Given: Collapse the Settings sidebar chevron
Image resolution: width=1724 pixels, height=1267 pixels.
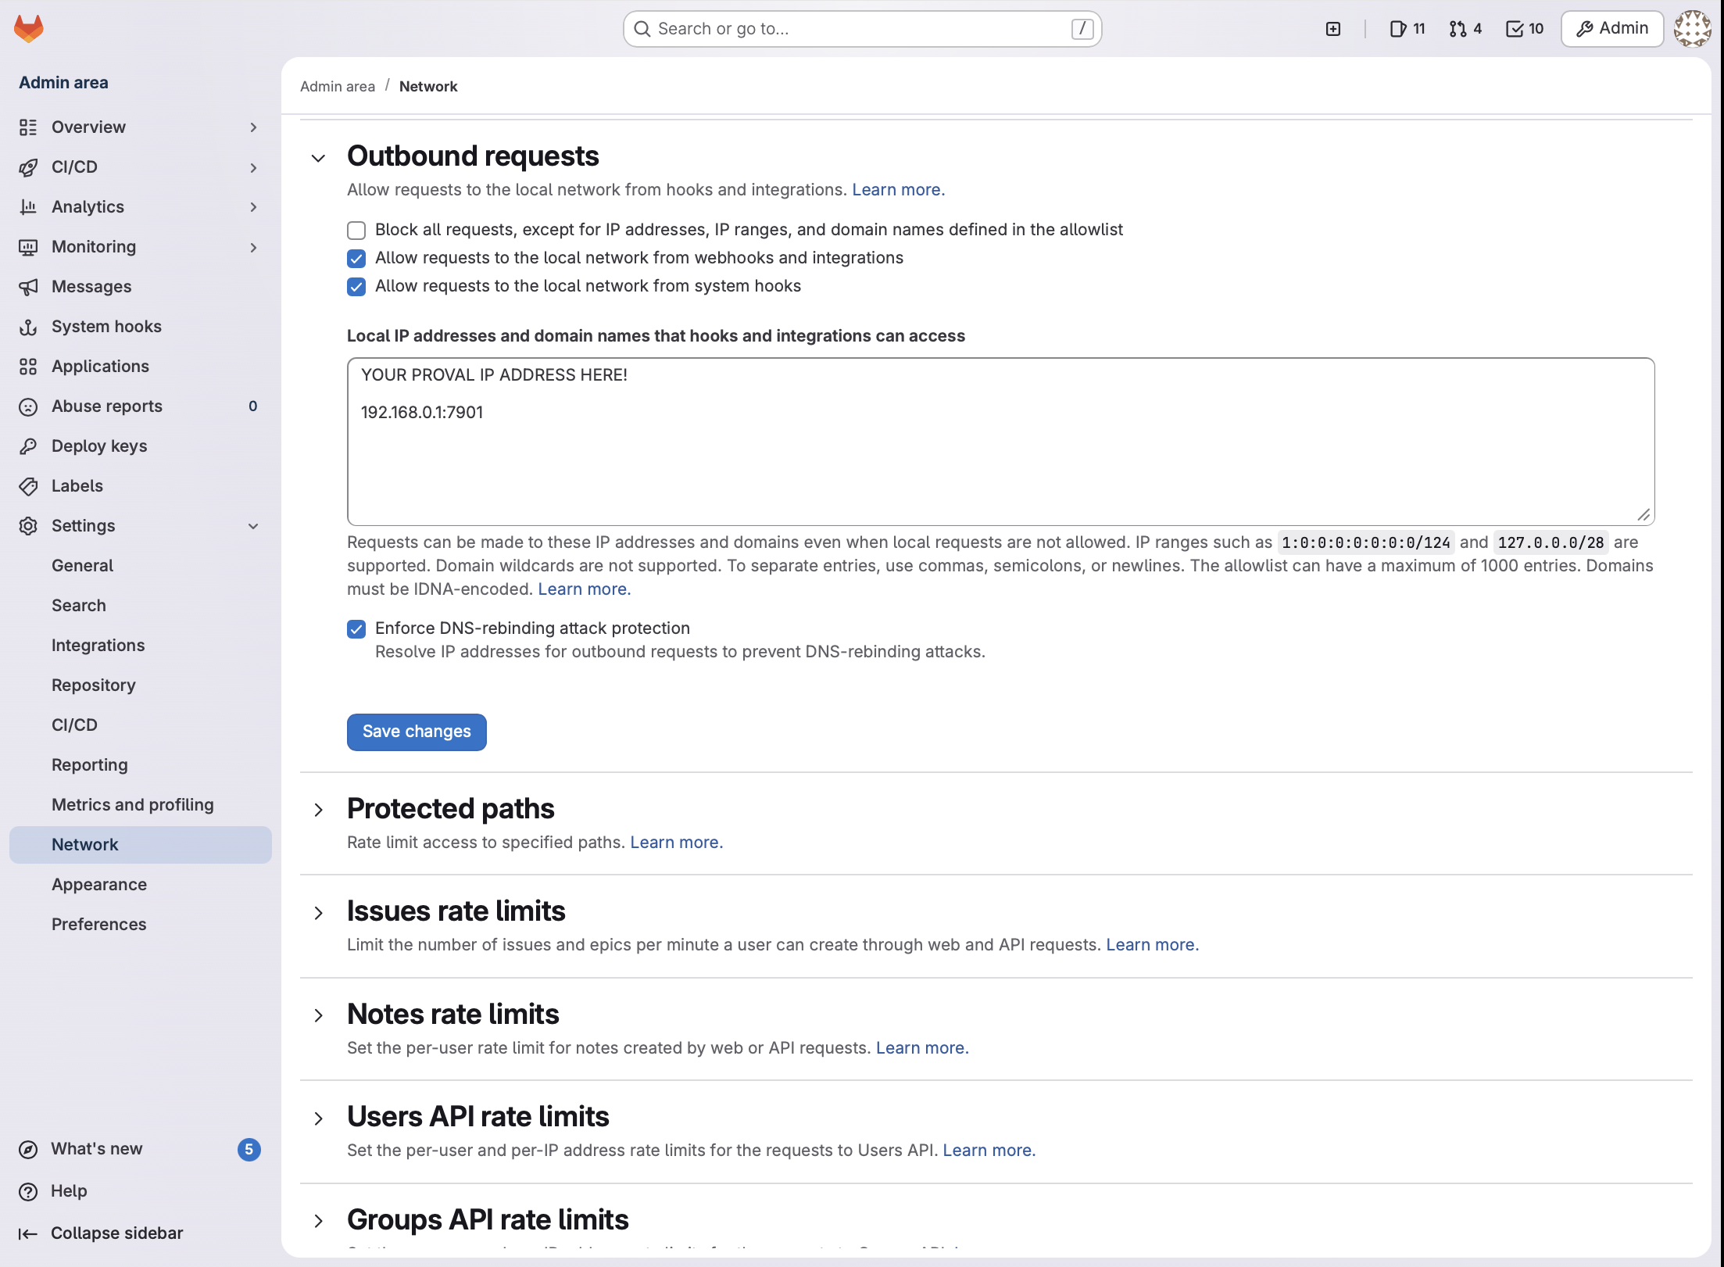Looking at the screenshot, I should tap(253, 526).
